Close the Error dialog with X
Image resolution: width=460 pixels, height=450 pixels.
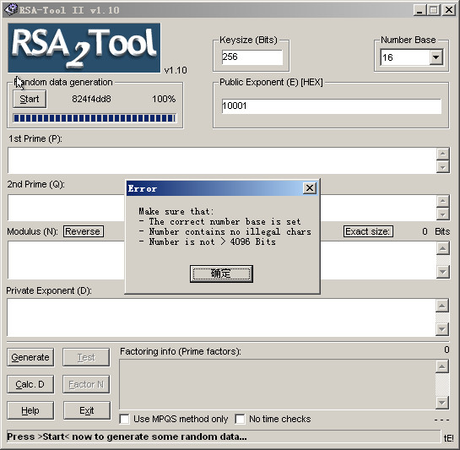[310, 188]
